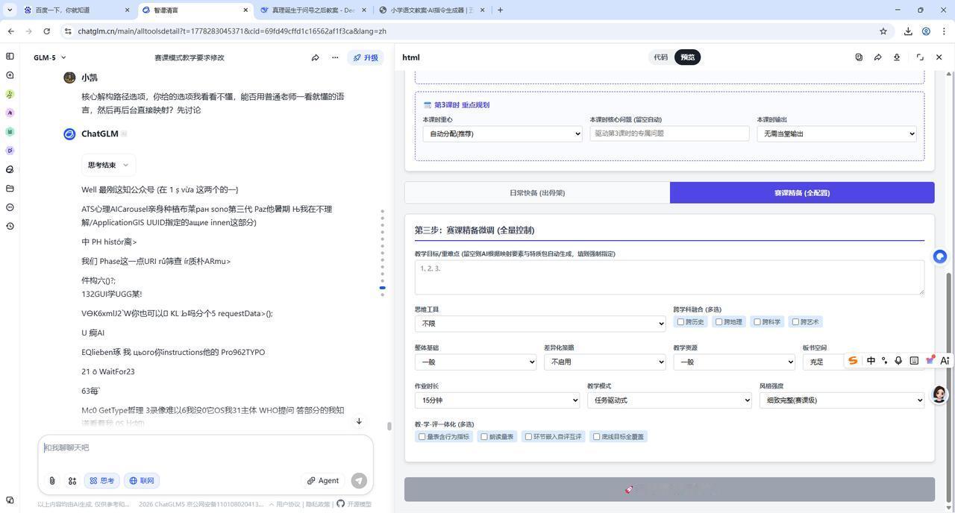
Task: Open the 教学模式 dropdown
Action: 669,400
